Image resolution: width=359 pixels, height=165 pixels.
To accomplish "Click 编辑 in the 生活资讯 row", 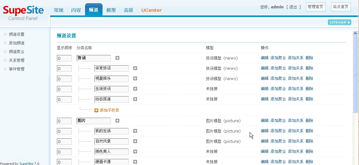I will tap(265, 88).
